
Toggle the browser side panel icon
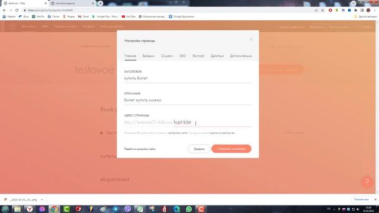point(362,11)
